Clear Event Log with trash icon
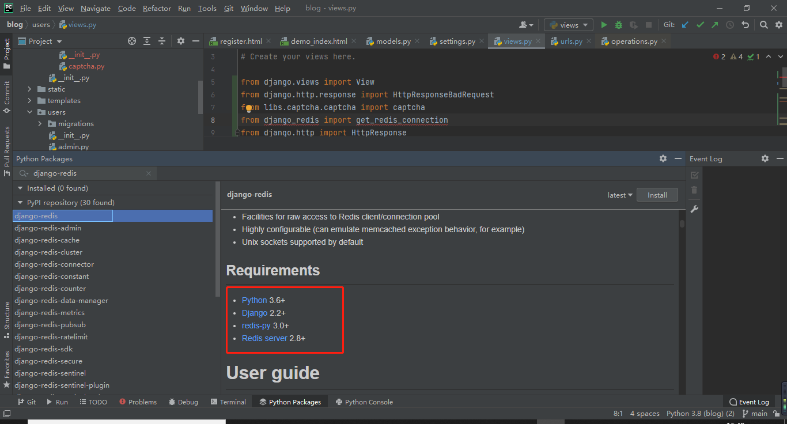 coord(694,190)
